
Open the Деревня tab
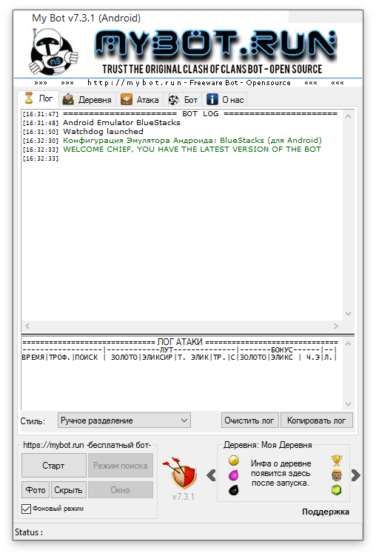[x=87, y=100]
